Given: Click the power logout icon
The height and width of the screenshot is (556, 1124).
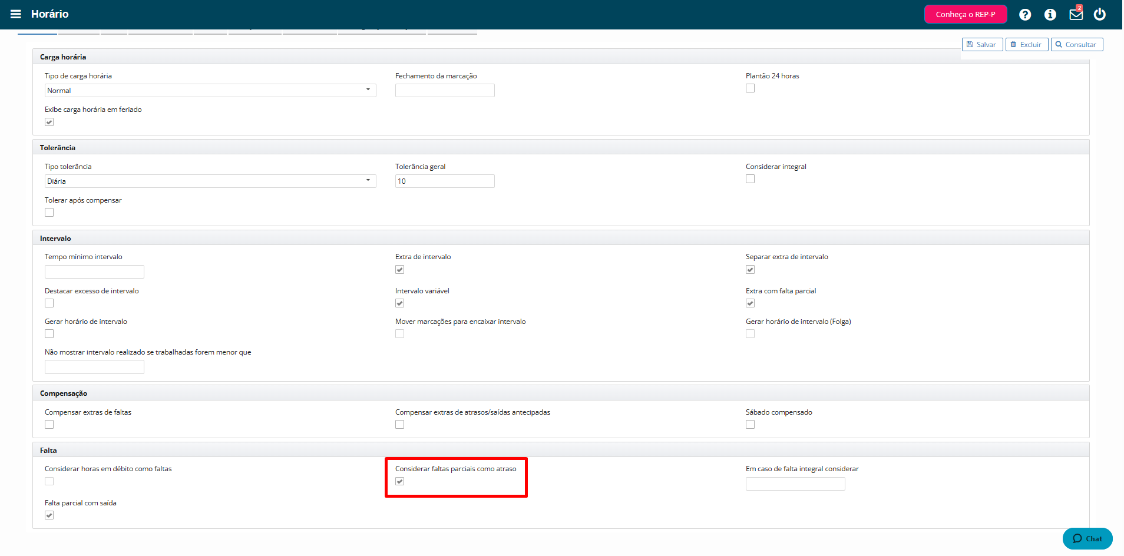Looking at the screenshot, I should 1100,14.
